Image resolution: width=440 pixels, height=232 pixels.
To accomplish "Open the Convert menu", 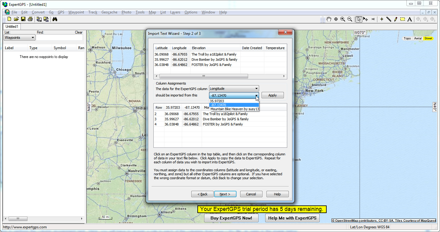I will (38, 12).
